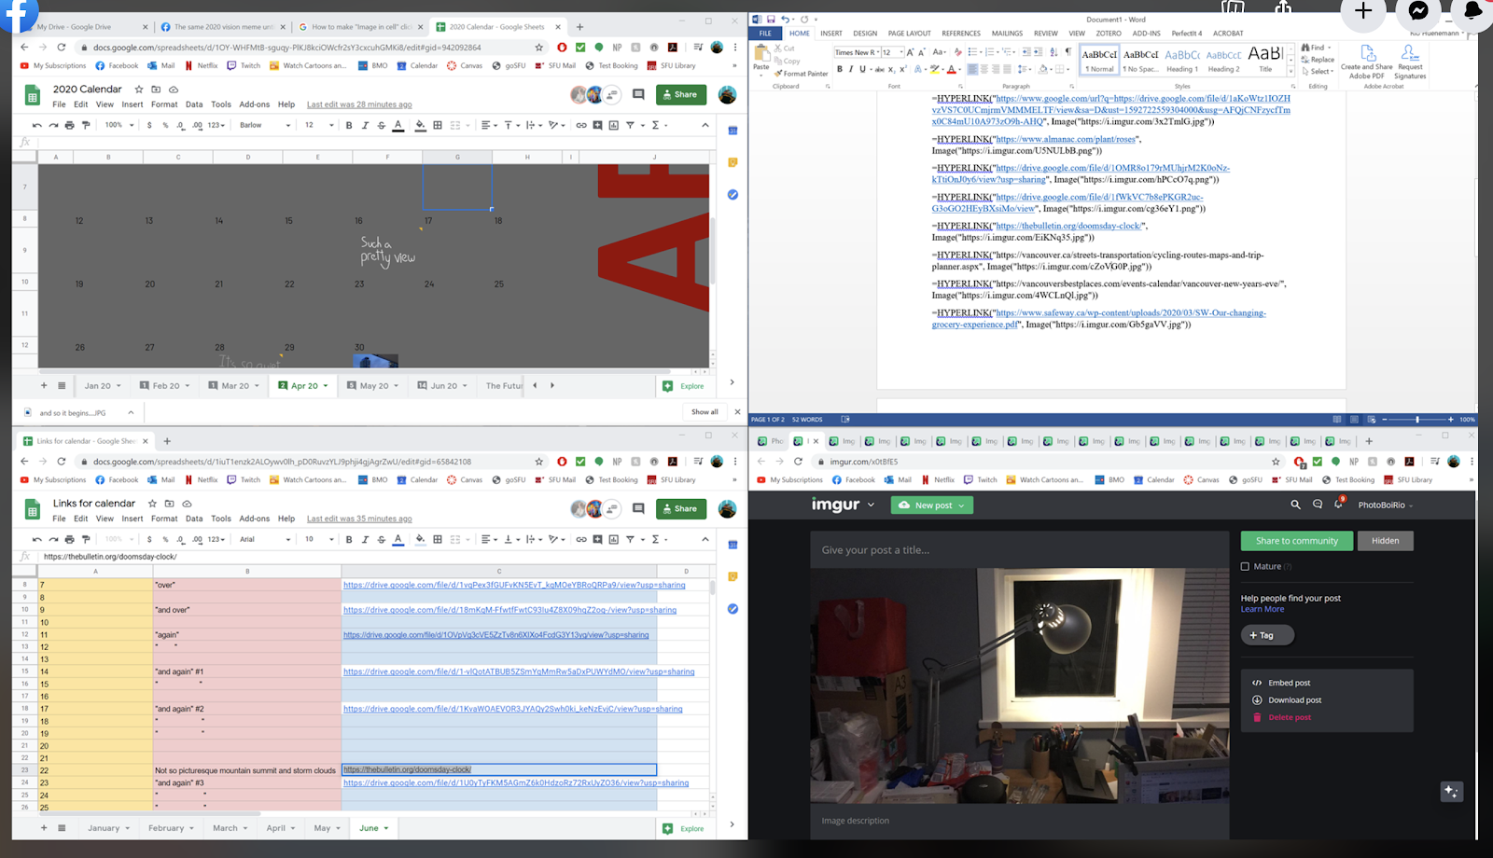Click the Delete post trash icon

[1257, 717]
